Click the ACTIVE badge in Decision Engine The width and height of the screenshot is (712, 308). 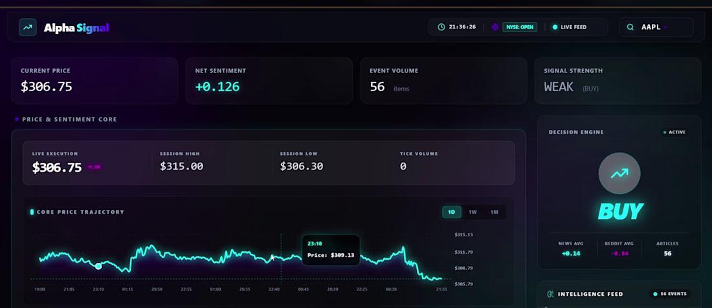pyautogui.click(x=674, y=133)
